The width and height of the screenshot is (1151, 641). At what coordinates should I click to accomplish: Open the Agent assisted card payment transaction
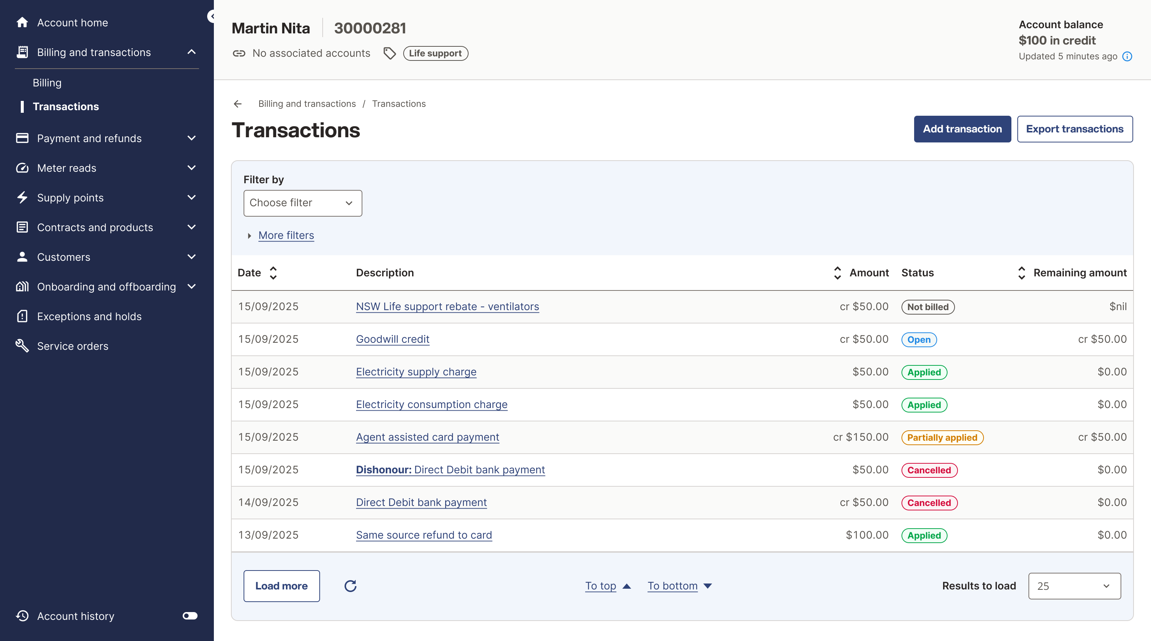click(427, 437)
